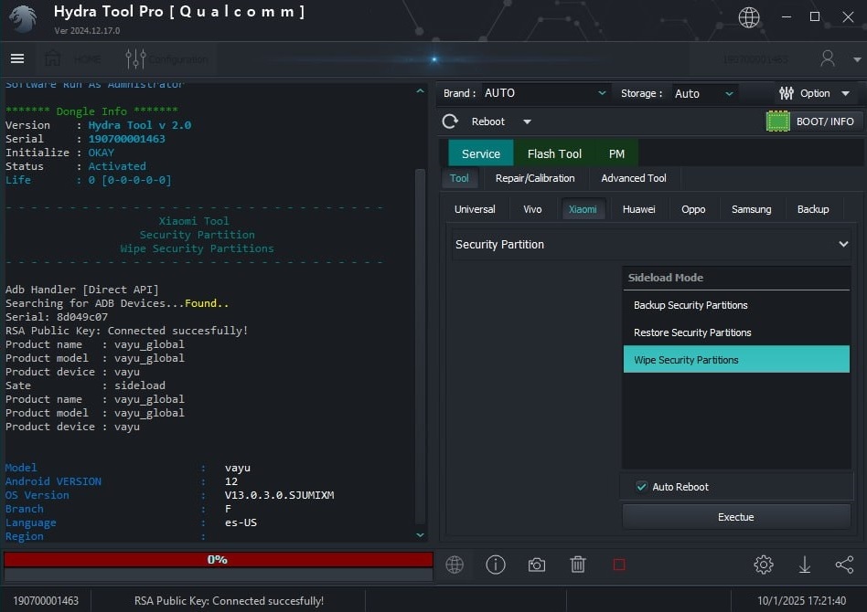Open the Storage Auto dropdown
Screen dimensions: 867x612
tap(704, 93)
